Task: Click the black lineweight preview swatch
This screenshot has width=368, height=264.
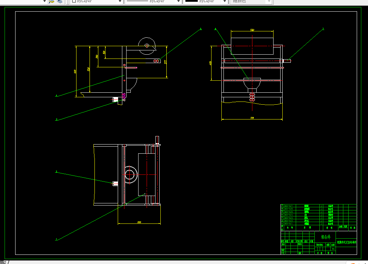Action: (x=191, y=1)
